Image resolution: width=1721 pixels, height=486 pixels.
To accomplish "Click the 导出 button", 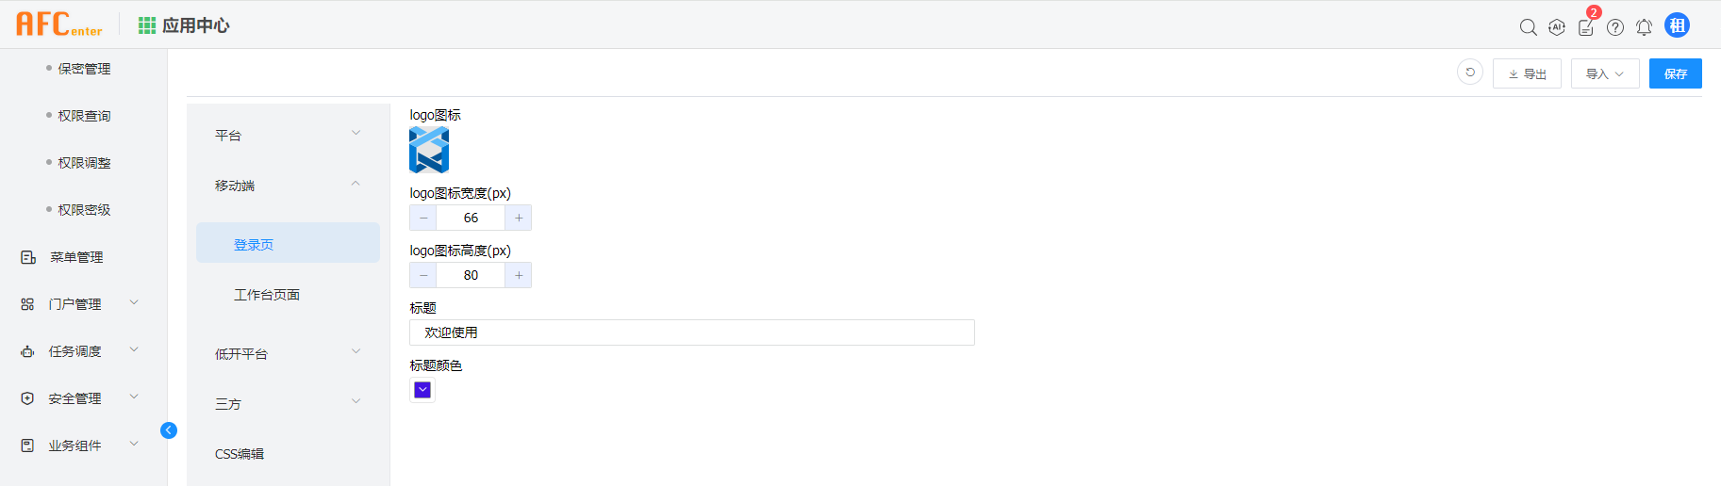I will coord(1527,73).
